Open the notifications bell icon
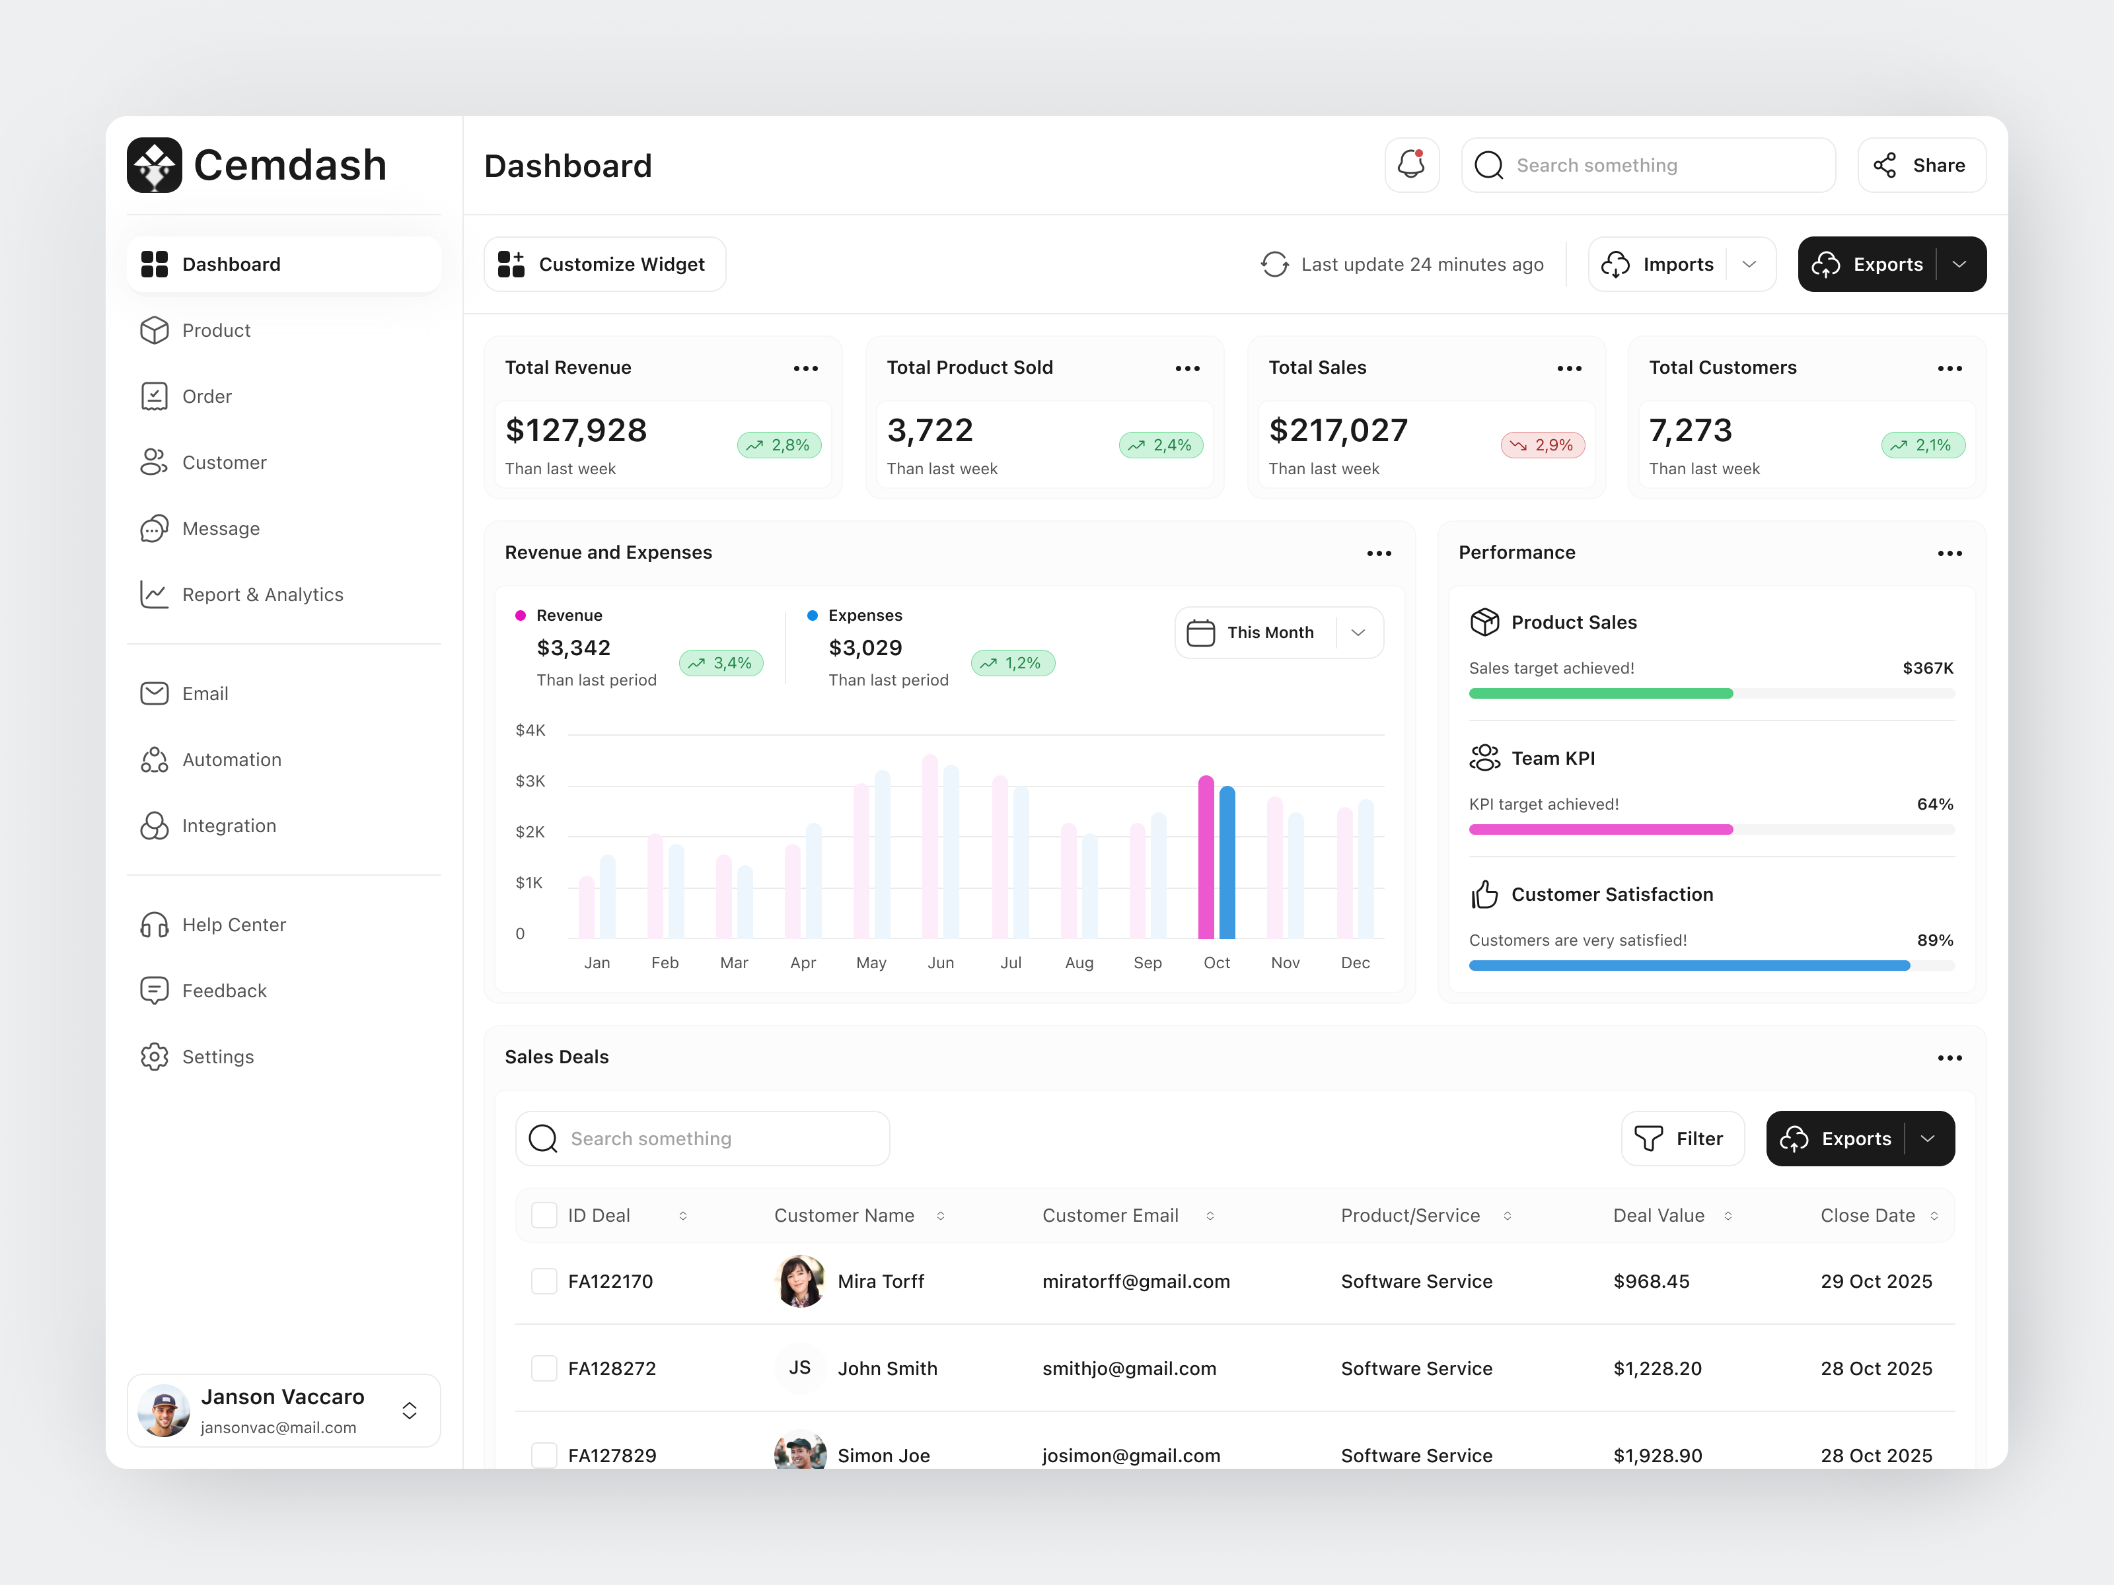This screenshot has width=2114, height=1585. [x=1412, y=165]
